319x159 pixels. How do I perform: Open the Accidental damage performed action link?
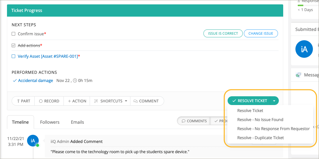tap(36, 81)
